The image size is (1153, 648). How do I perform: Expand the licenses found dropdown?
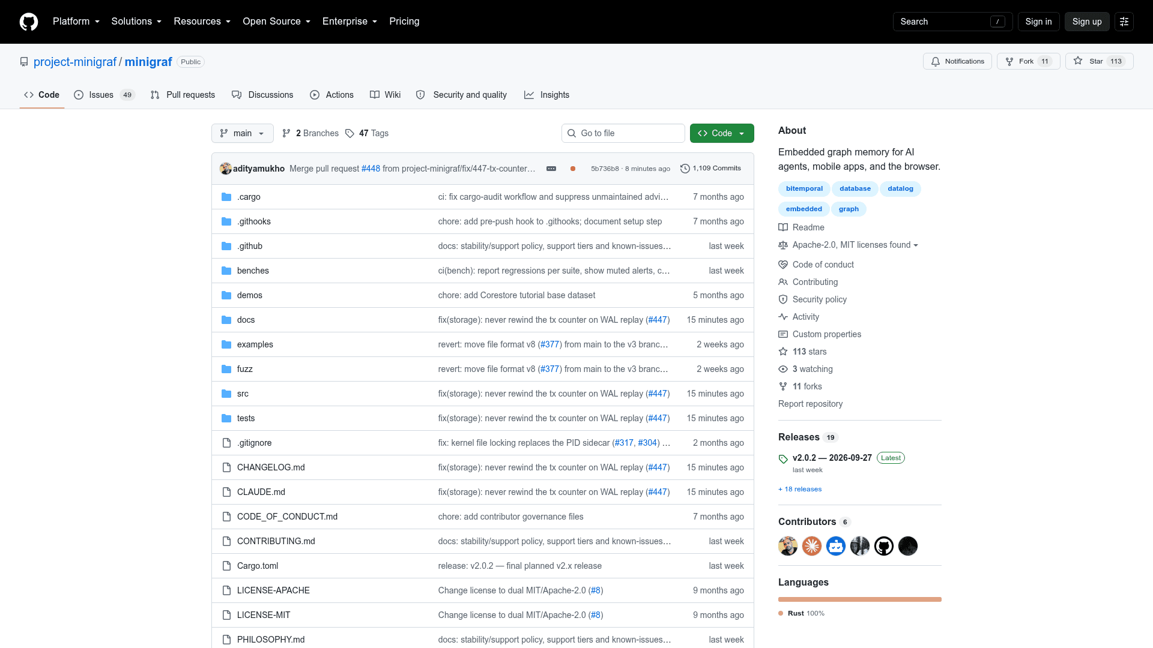(848, 245)
